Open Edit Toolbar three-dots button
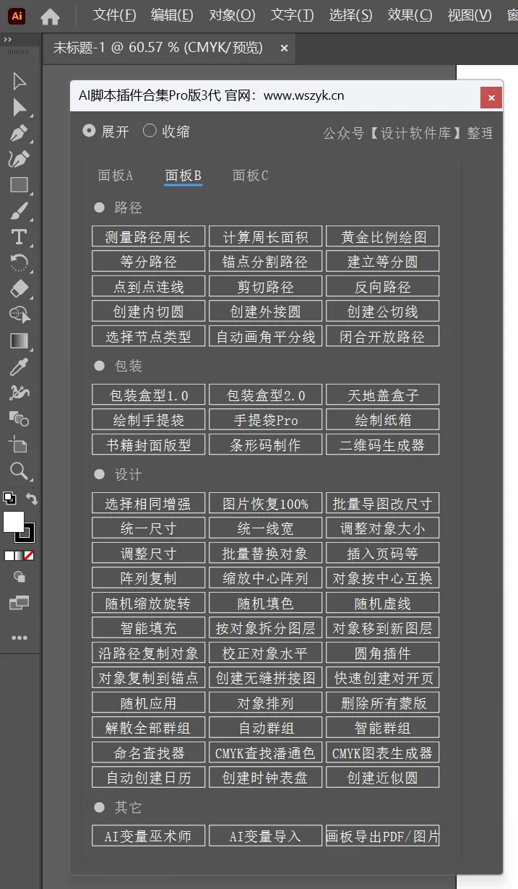This screenshot has width=518, height=889. [20, 637]
